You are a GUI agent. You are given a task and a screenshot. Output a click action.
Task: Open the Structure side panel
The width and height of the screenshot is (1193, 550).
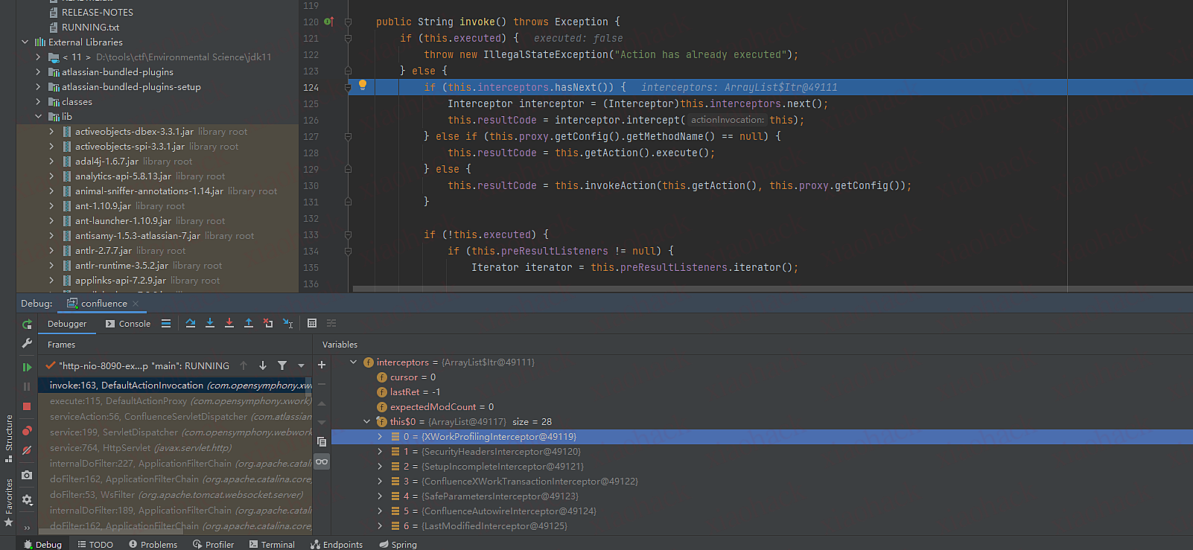click(9, 438)
